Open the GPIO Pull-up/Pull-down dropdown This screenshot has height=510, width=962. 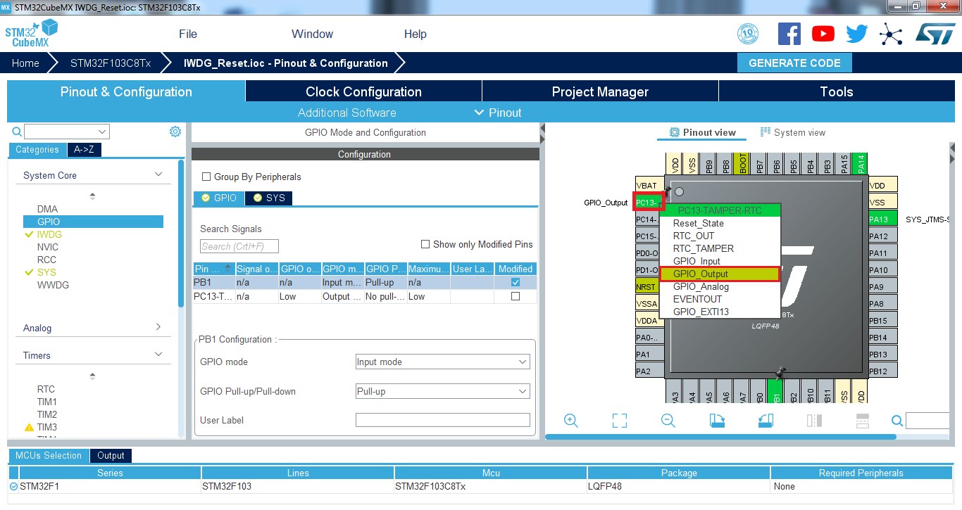coord(442,391)
